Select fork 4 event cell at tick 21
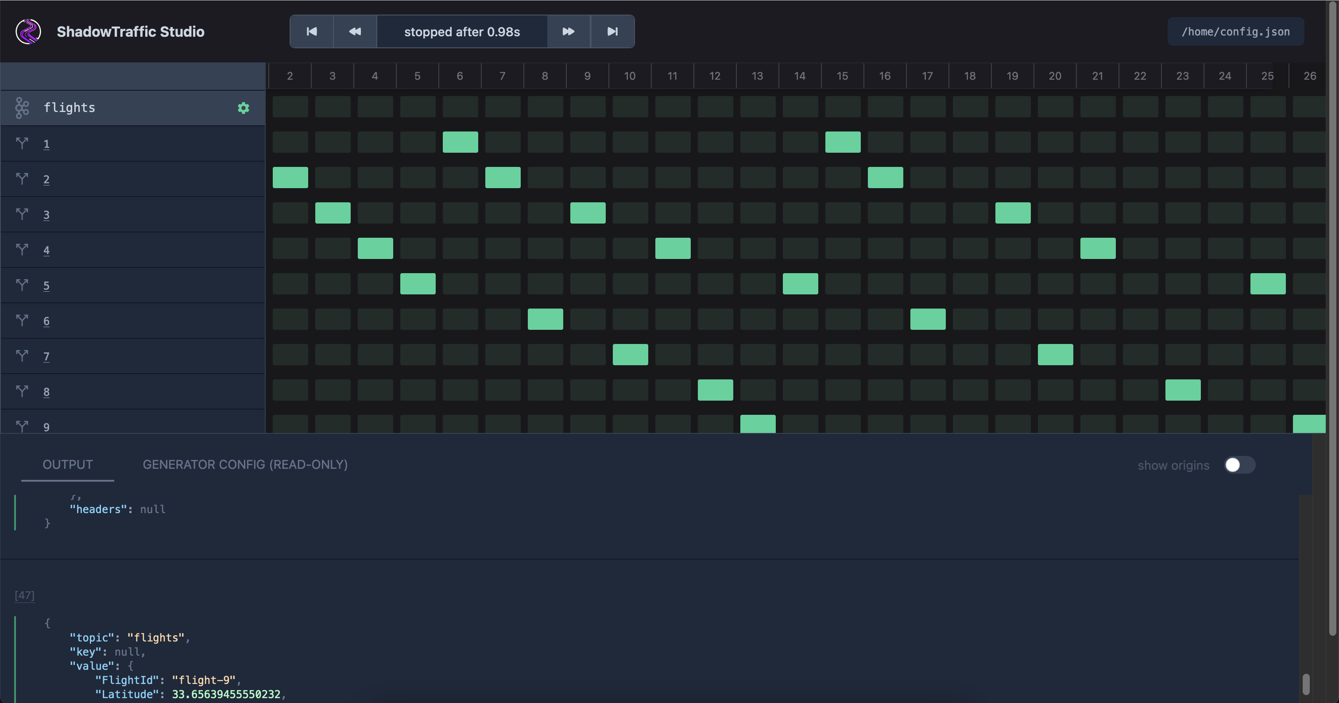Screen dimensions: 1339x703 [1098, 248]
